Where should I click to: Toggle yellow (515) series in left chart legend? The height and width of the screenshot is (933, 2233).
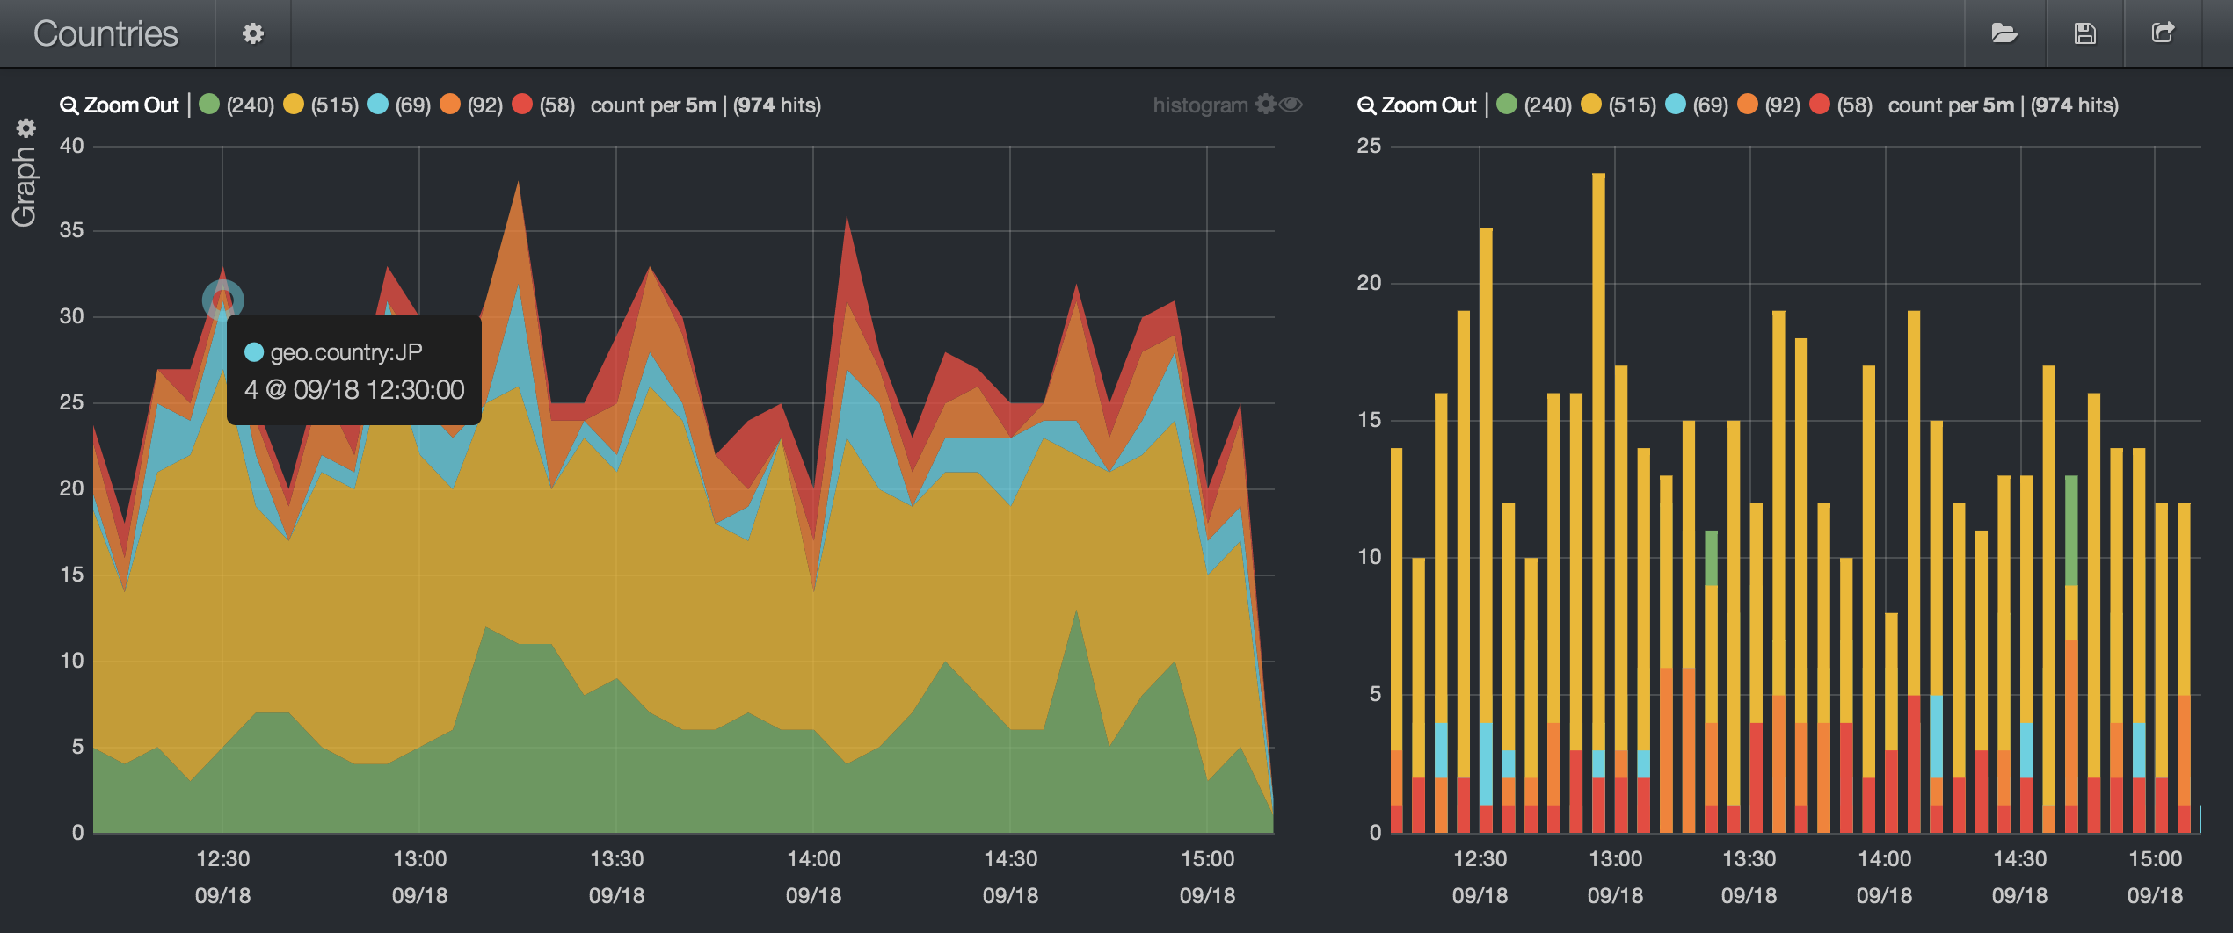click(x=294, y=105)
